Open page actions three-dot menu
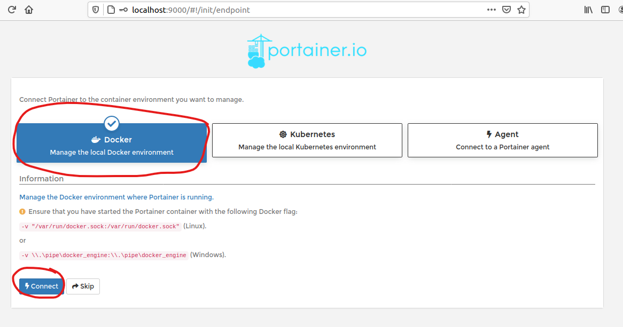Screen dimensions: 623x327 [492, 10]
